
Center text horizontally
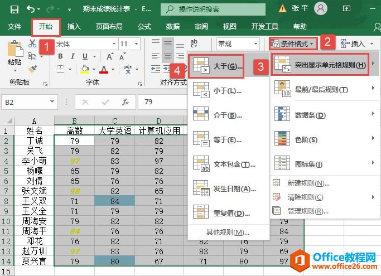(168, 56)
